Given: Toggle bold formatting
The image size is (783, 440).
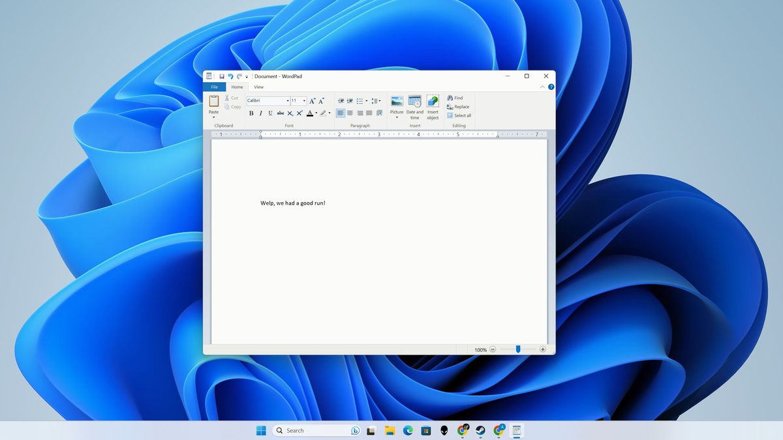Looking at the screenshot, I should click(x=251, y=113).
